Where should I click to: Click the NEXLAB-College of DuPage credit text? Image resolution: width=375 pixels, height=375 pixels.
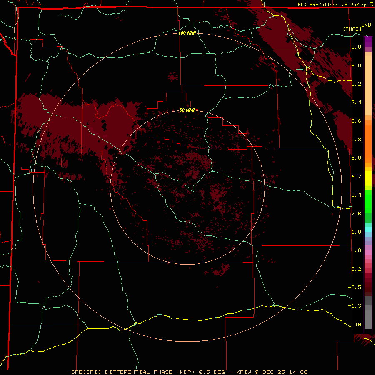tap(333, 5)
